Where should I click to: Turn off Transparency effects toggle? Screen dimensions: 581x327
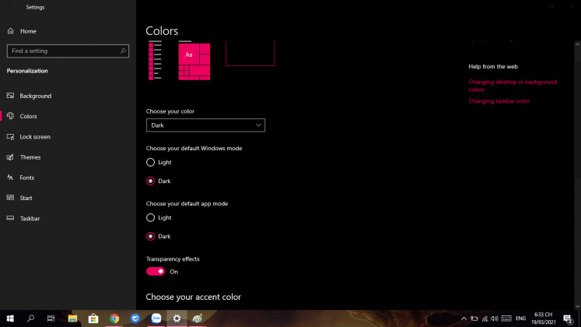coord(156,272)
